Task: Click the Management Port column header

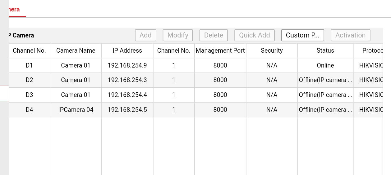Action: pyautogui.click(x=220, y=50)
